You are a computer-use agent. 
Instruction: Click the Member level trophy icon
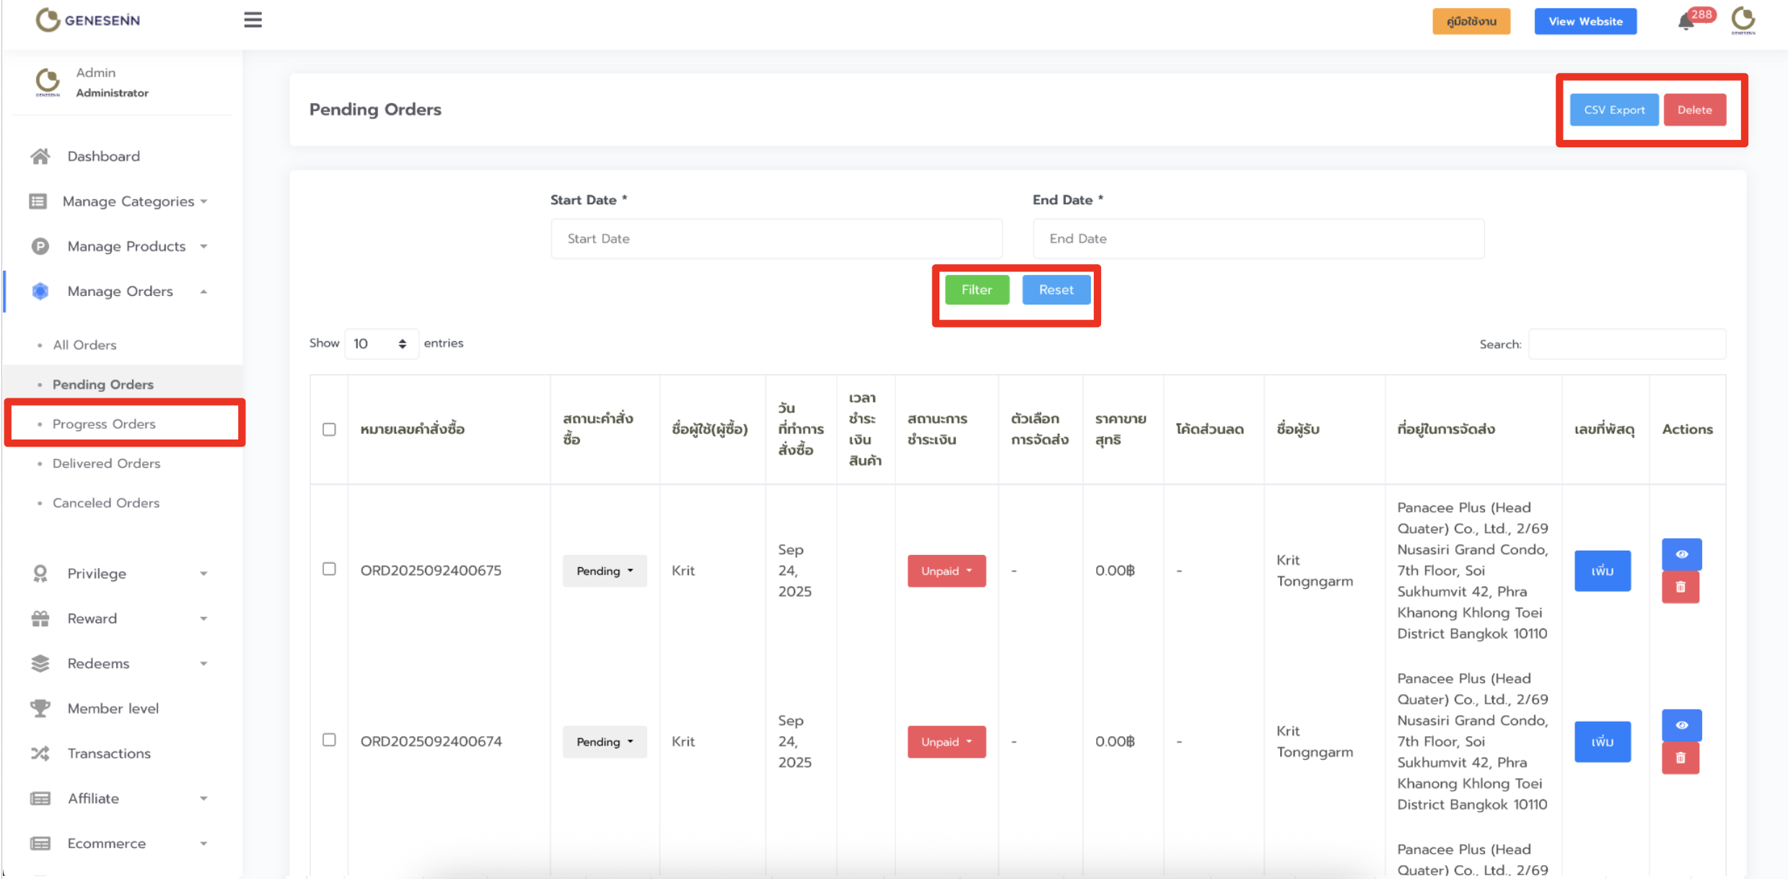point(40,709)
